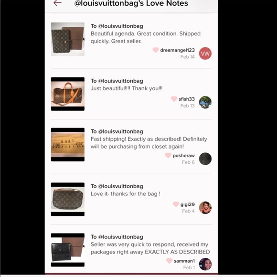Tap the heart next to dreamangel123
The width and height of the screenshot is (277, 277).
click(156, 50)
